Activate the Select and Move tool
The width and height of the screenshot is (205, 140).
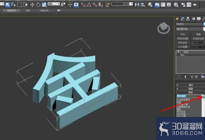click(32, 5)
